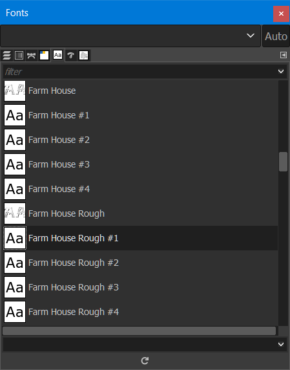Click Farm House Rough preview thumbnail

[x=15, y=213]
